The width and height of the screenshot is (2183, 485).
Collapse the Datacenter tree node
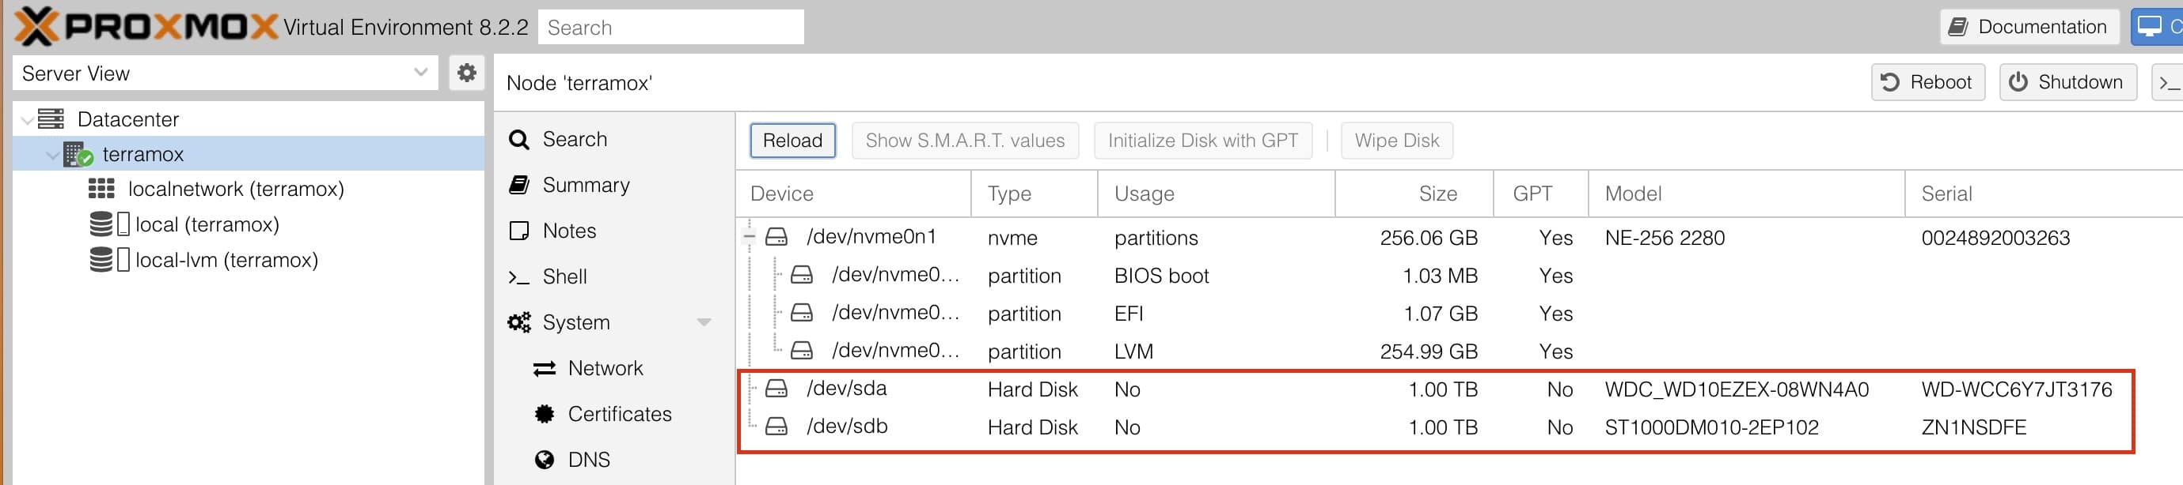[28, 120]
